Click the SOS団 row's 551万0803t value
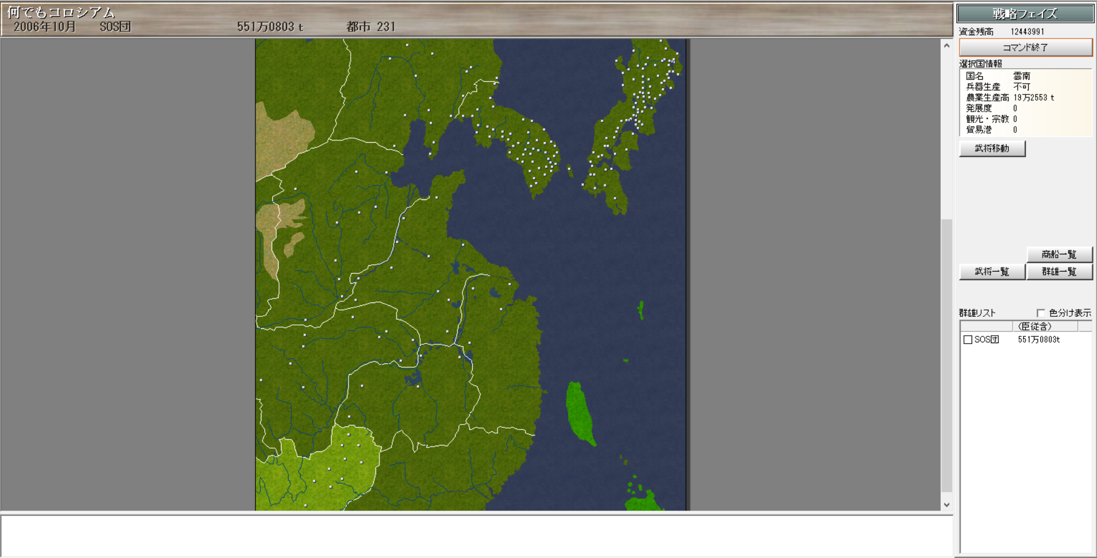Viewport: 1097px width, 558px height. (x=1039, y=340)
